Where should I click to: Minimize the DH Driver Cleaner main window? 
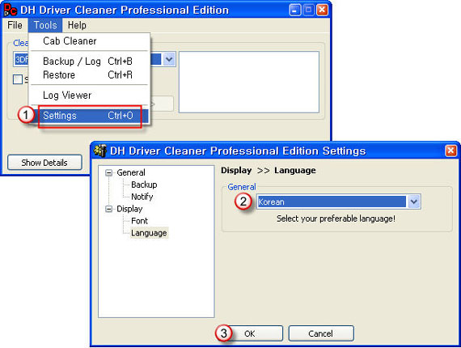[x=294, y=10]
